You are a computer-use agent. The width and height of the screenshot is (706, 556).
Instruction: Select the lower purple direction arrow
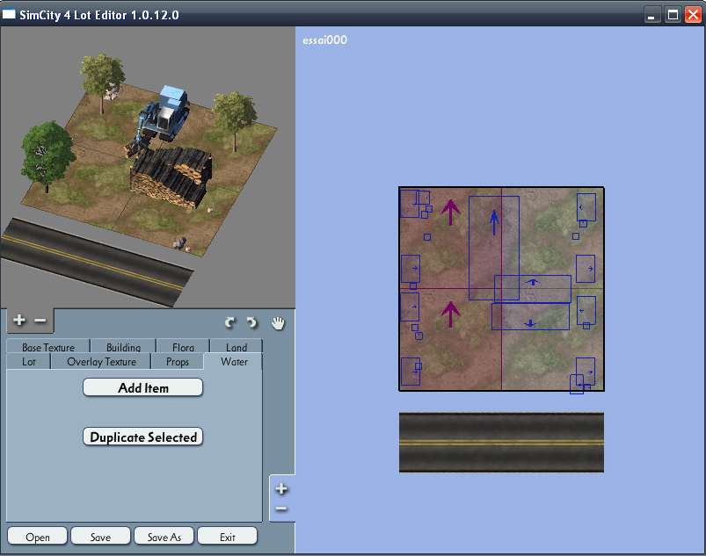[450, 314]
